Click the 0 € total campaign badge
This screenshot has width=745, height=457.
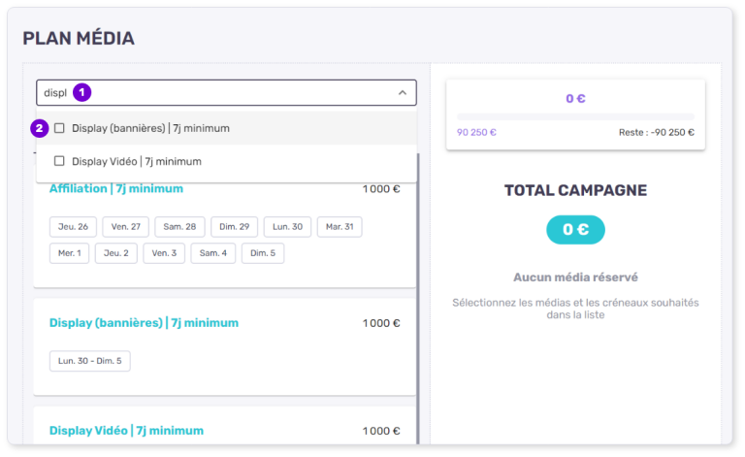[575, 230]
